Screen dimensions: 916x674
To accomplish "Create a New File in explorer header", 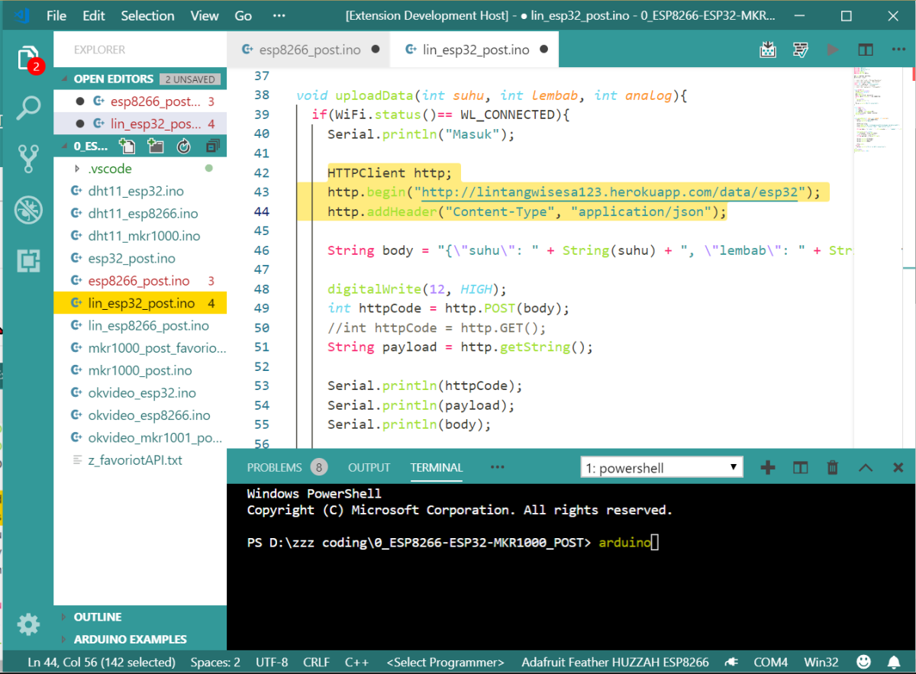I will coord(127,147).
